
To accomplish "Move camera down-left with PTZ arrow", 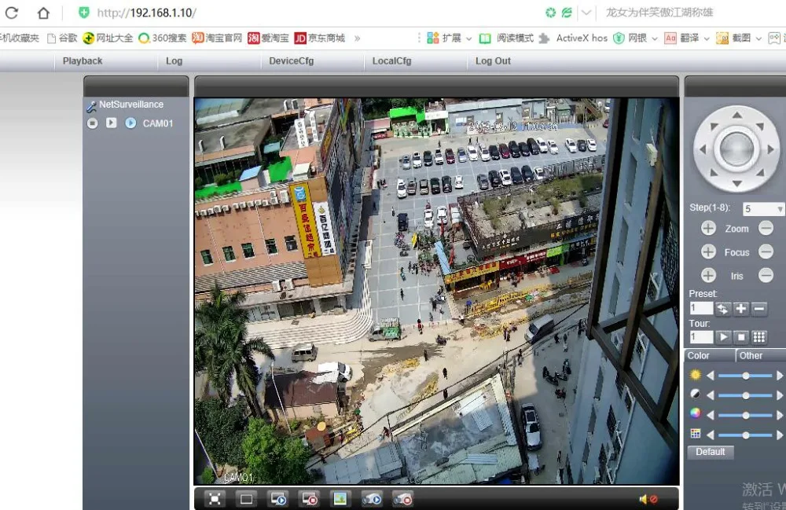I will [714, 173].
